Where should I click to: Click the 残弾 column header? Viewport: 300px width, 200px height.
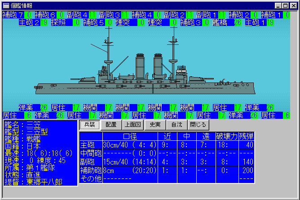246,136
